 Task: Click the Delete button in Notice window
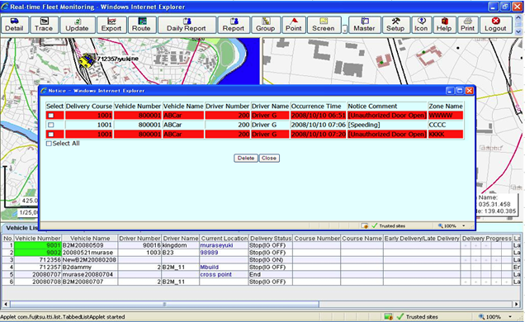click(246, 158)
